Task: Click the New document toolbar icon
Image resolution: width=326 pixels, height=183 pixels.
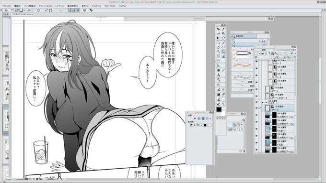Action: tap(13, 10)
